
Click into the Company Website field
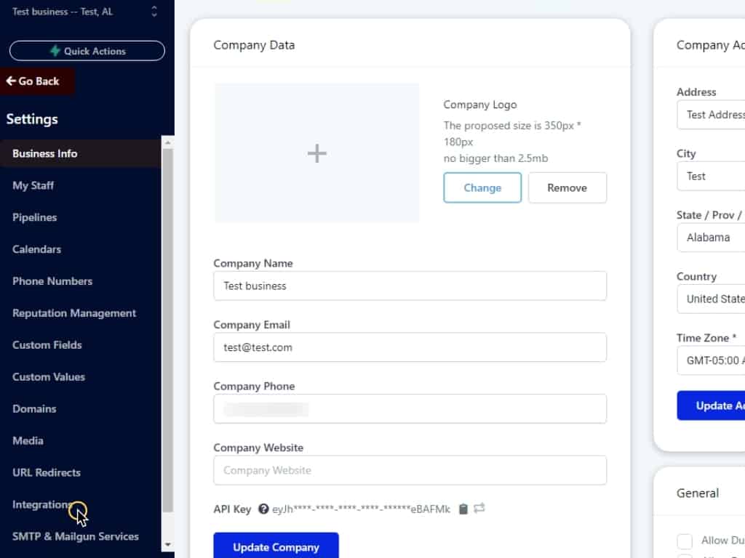(x=410, y=470)
